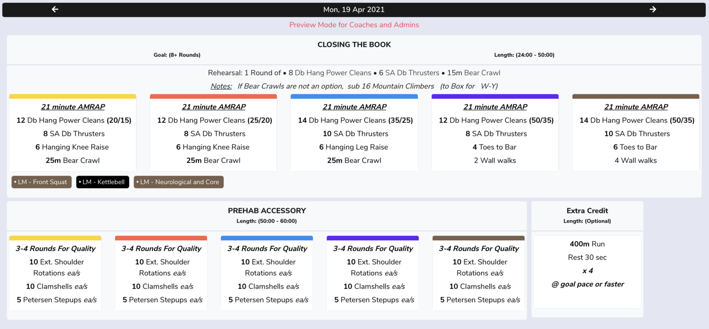The image size is (709, 329).
Task: Click the x 4 repetitions line
Action: 588,271
